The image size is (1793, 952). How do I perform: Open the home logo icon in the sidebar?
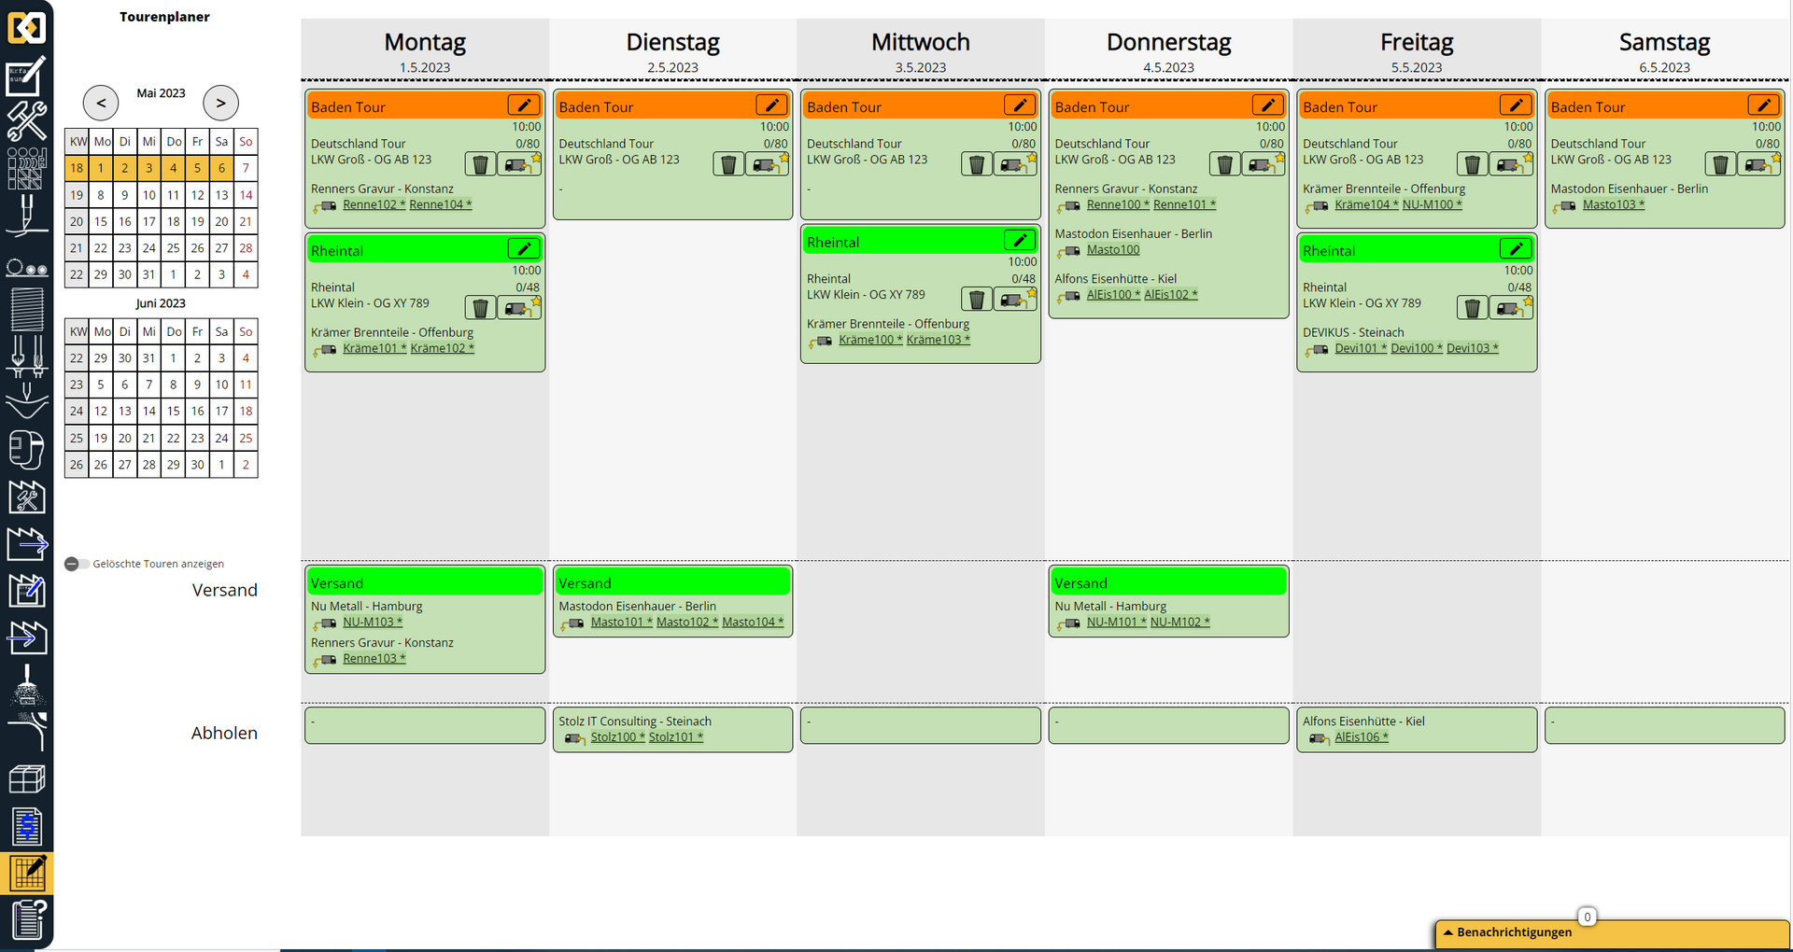[x=26, y=27]
